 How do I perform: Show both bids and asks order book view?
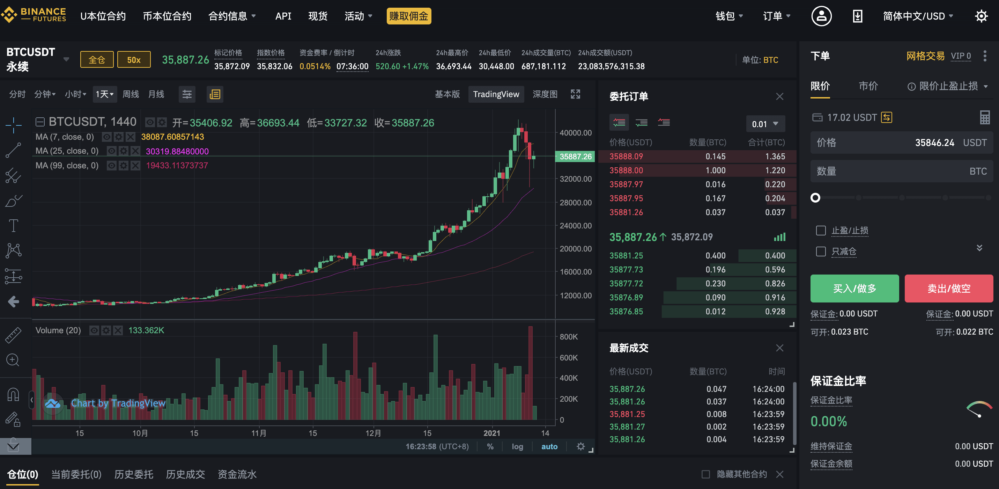[x=619, y=123]
